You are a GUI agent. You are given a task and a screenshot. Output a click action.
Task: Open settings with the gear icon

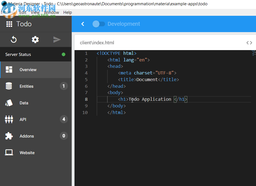click(x=35, y=40)
